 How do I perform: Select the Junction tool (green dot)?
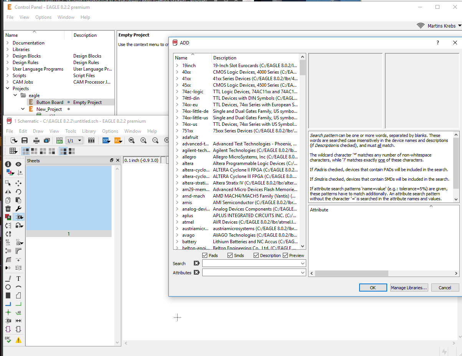point(8,312)
